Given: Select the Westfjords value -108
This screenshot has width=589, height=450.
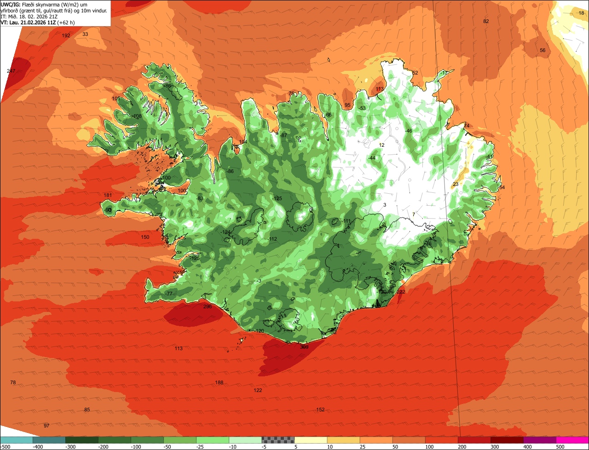Looking at the screenshot, I should point(137,116).
